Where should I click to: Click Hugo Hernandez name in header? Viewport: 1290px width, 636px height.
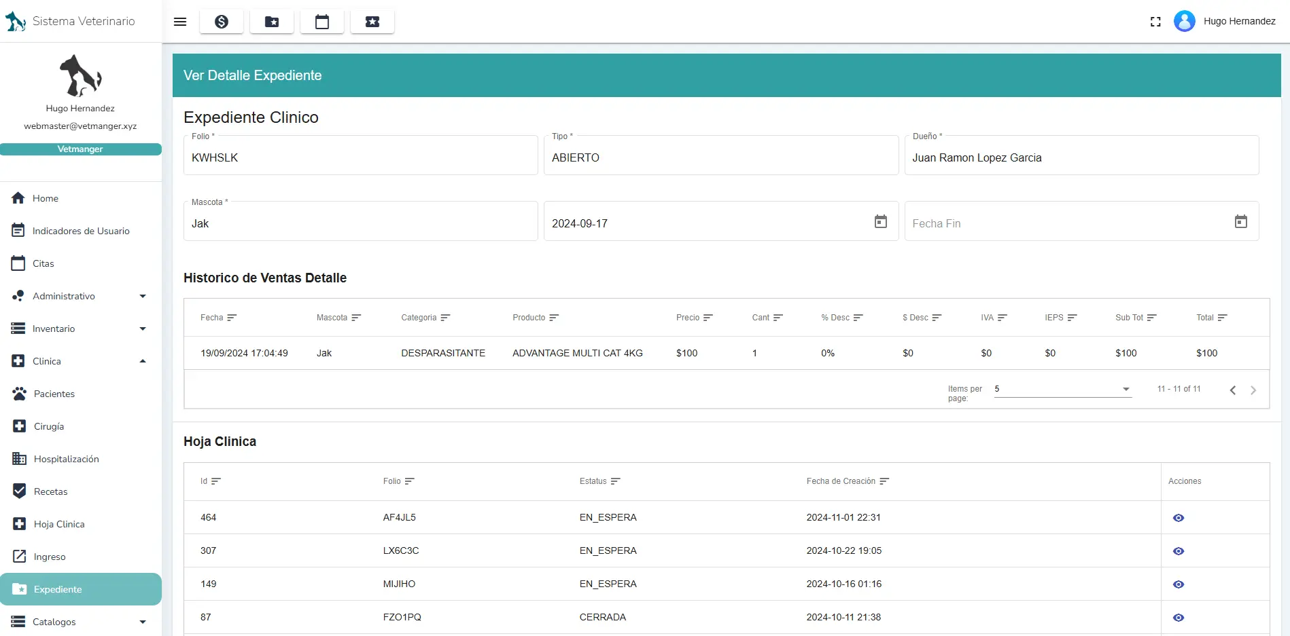pos(1240,21)
